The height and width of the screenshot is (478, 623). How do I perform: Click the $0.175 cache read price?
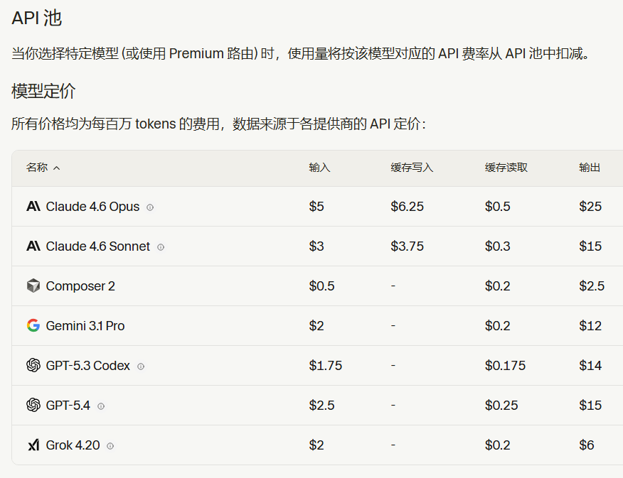coord(505,365)
